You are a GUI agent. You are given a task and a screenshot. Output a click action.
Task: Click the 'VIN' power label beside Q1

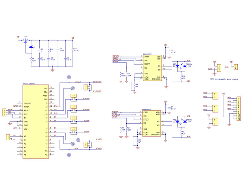(18, 37)
